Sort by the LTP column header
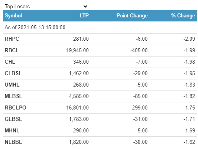 coord(84,15)
